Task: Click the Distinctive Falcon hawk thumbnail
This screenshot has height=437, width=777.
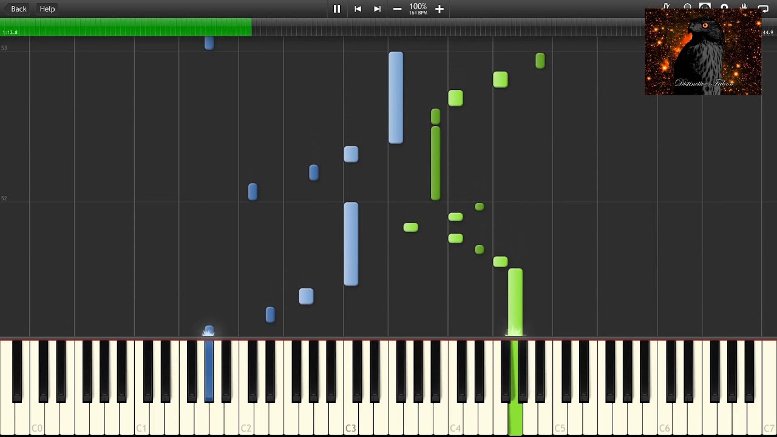Action: tap(703, 52)
